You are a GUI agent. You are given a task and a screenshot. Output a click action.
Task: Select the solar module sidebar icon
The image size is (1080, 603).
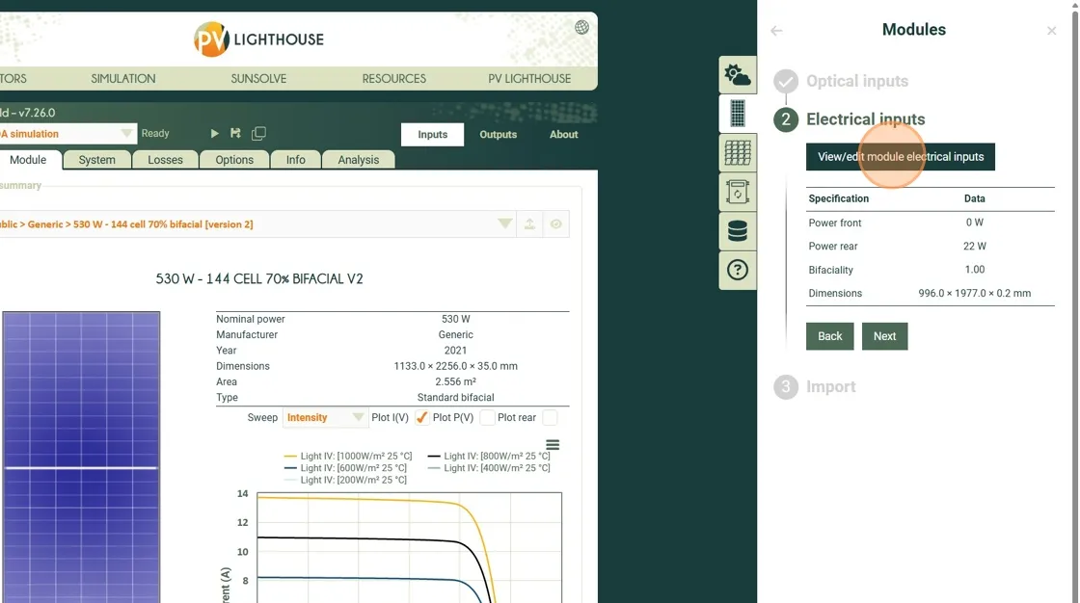(x=738, y=114)
